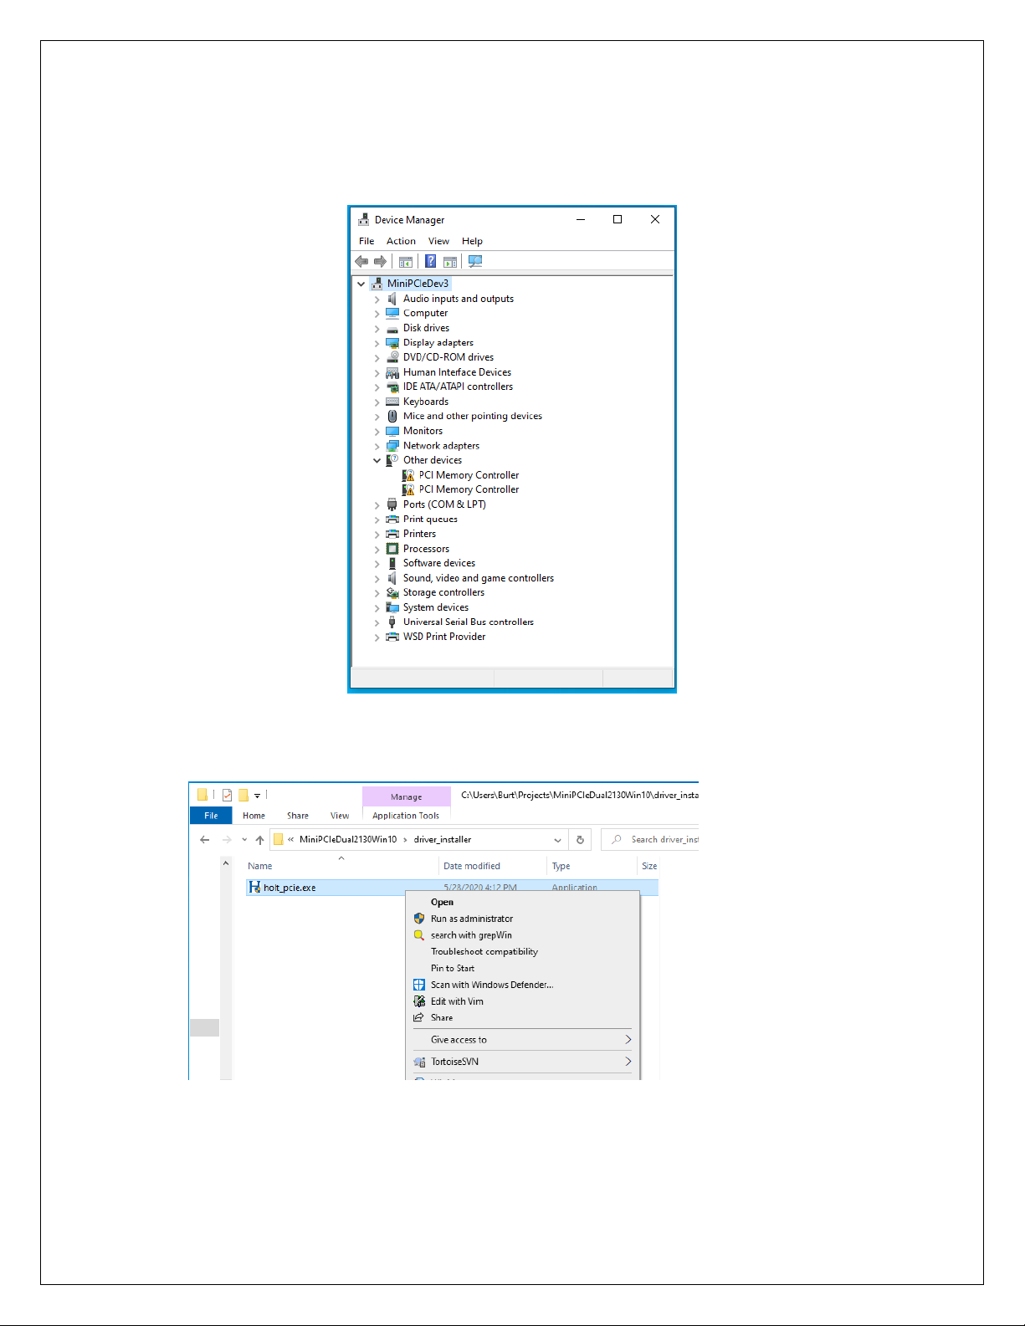Select the Display adapters icon
This screenshot has height=1326, width=1025.
coord(392,343)
